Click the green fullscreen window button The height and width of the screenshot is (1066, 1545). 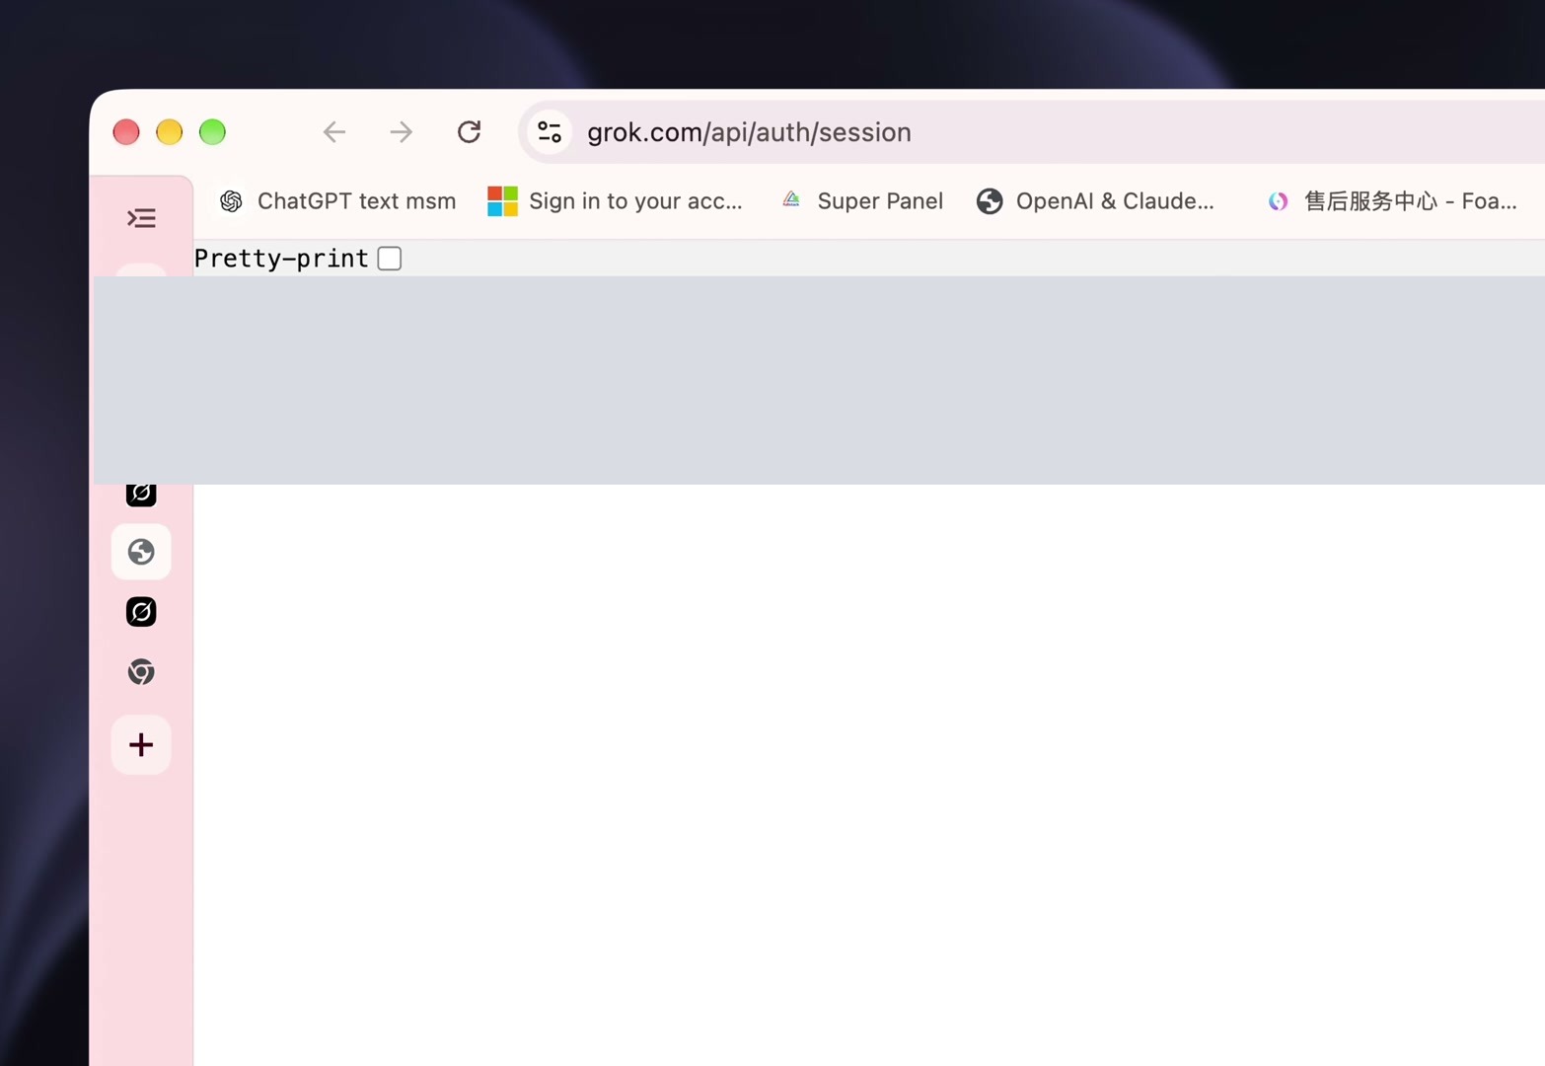212,132
